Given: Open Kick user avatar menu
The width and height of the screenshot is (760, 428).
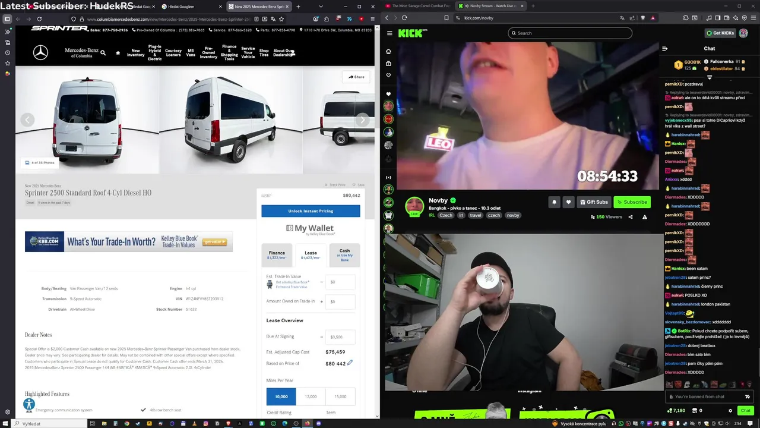Looking at the screenshot, I should pyautogui.click(x=743, y=33).
